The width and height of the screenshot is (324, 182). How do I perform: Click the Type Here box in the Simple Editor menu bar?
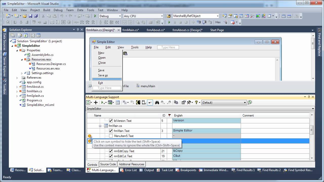168,47
